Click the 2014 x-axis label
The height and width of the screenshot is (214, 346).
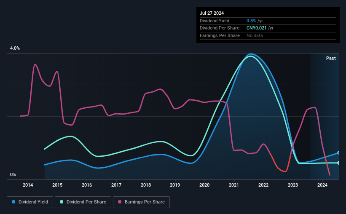click(28, 185)
